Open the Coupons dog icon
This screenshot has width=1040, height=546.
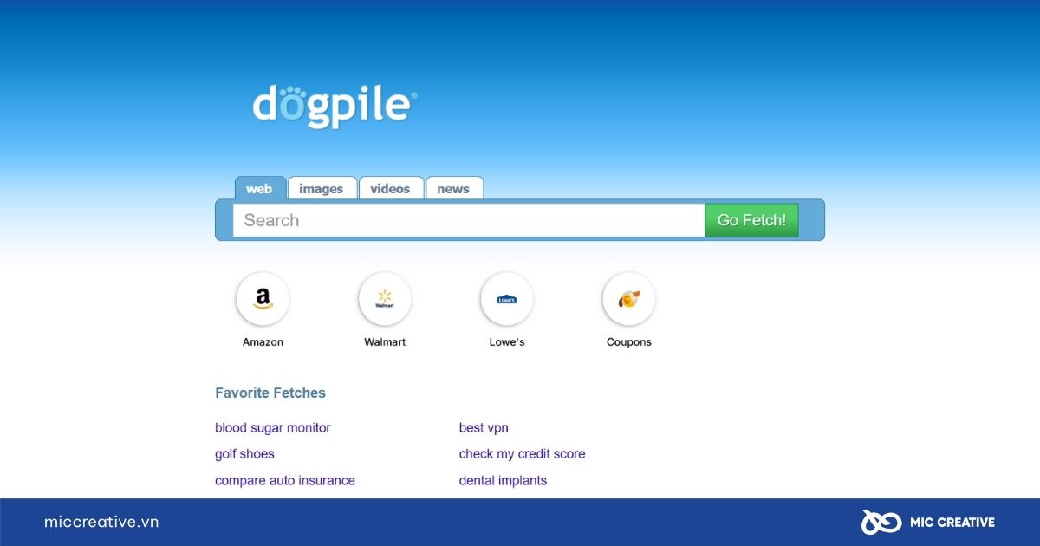[x=628, y=299]
